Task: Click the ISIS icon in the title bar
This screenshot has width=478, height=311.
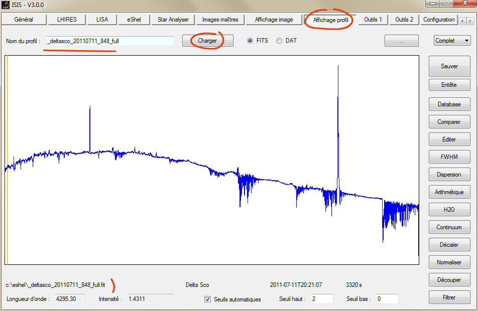Action: click(x=5, y=4)
